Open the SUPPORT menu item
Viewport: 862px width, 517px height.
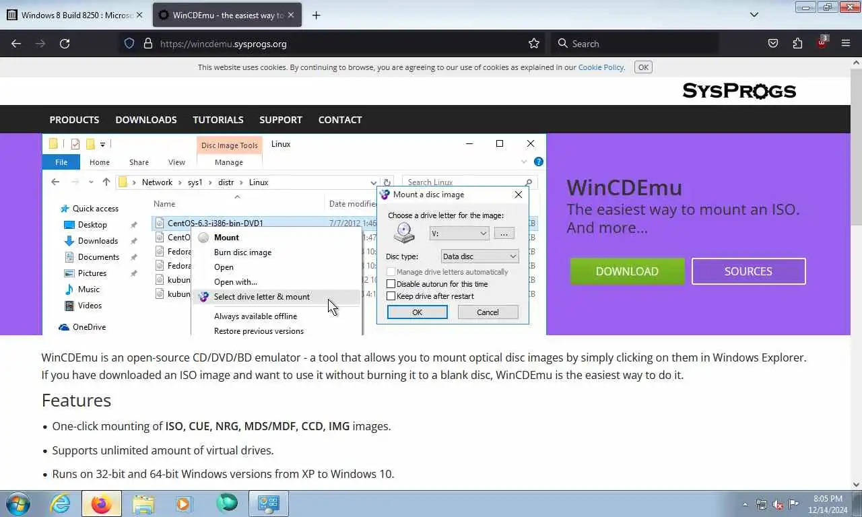(x=281, y=119)
